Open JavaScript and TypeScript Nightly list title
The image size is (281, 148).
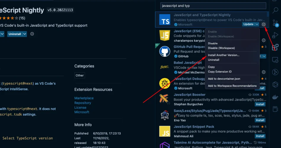pyautogui.click(x=202, y=15)
